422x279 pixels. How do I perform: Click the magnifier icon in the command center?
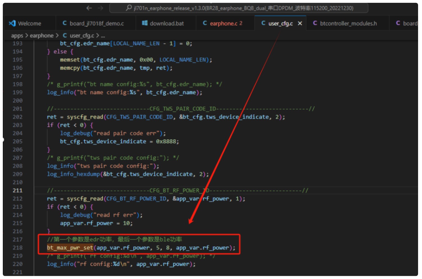pos(129,8)
